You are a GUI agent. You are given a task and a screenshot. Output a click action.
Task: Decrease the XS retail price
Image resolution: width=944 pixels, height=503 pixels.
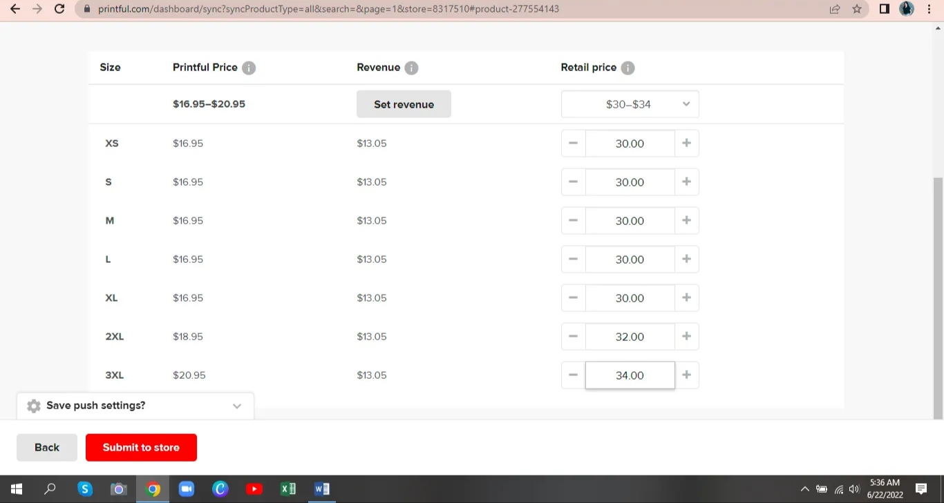573,144
